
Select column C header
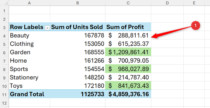tap(128, 3)
